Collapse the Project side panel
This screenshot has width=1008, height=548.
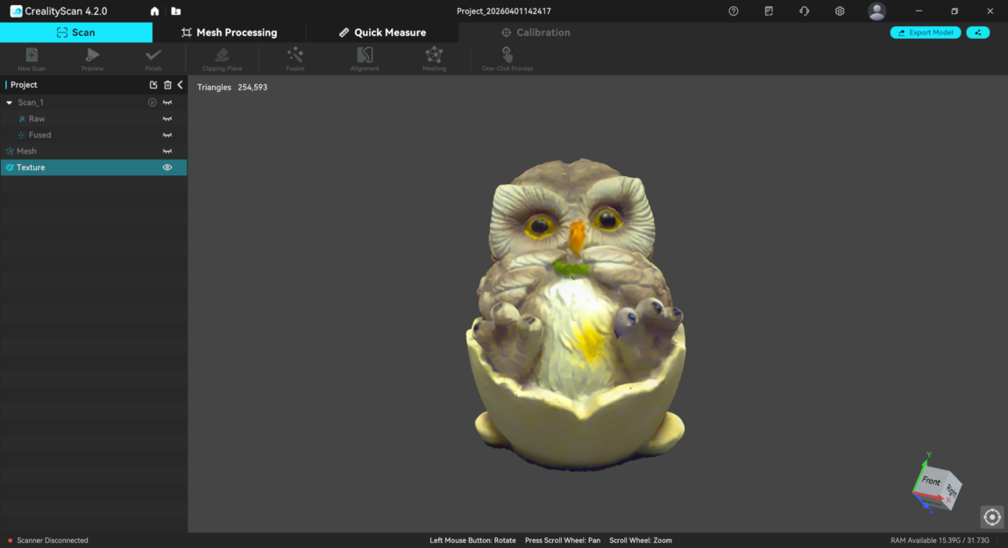pos(180,85)
